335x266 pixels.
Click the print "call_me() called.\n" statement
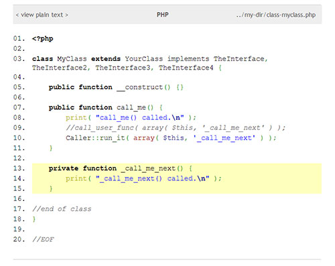click(131, 118)
